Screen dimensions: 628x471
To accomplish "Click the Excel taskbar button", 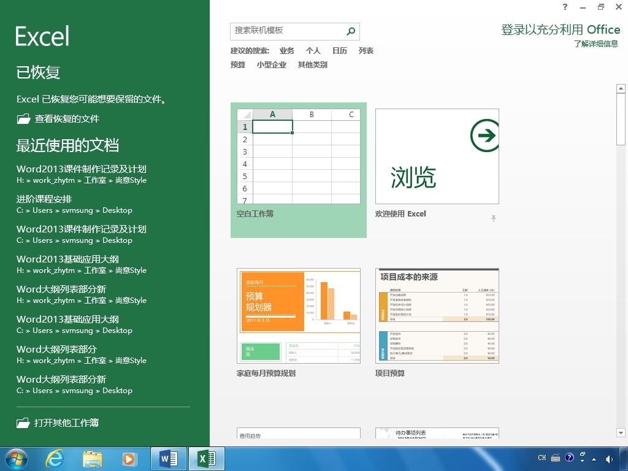I will click(x=206, y=459).
